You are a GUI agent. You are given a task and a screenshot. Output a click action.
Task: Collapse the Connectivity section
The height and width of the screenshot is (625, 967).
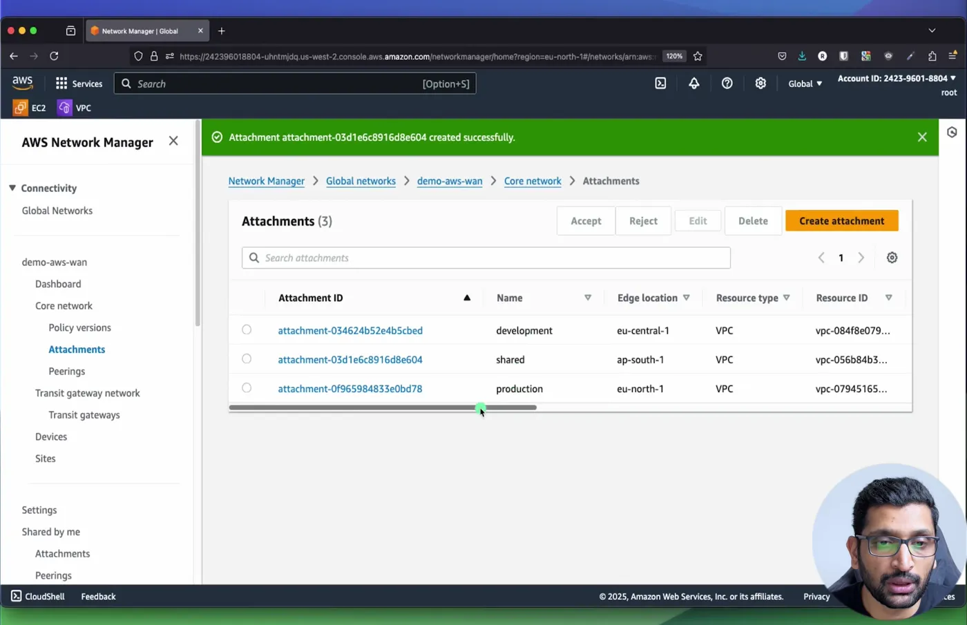[12, 188]
